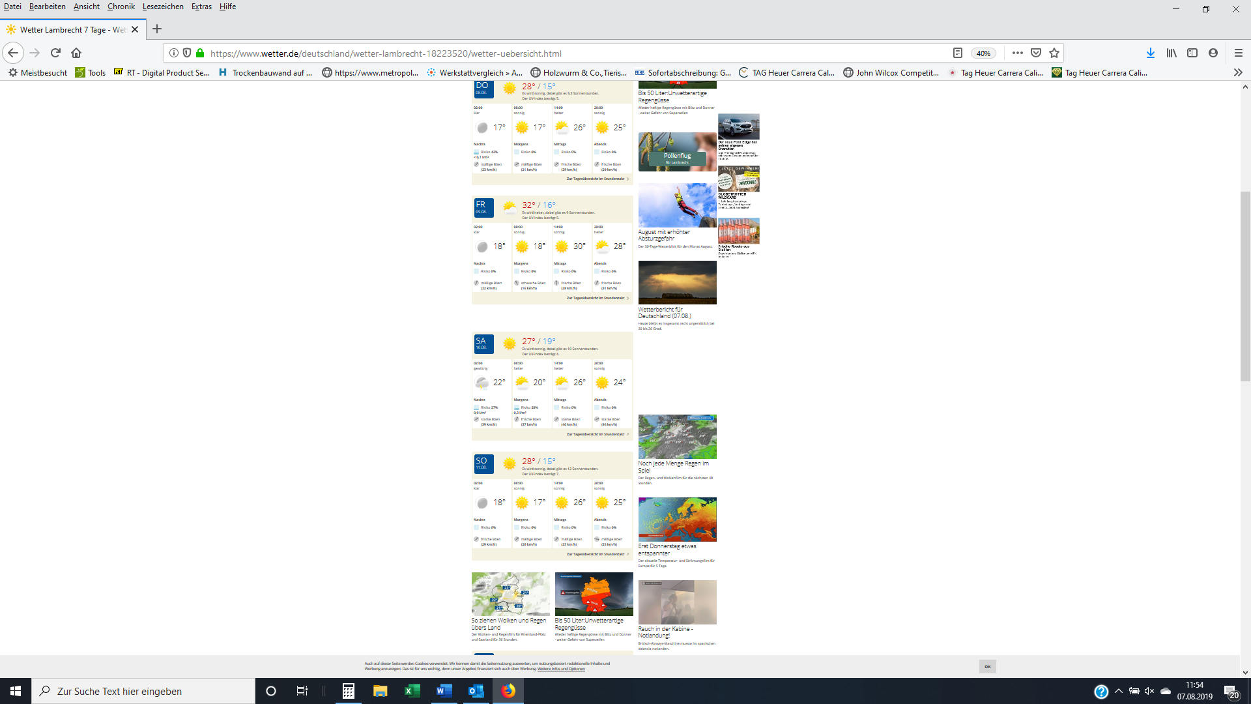1251x704 pixels.
Task: Click OK on the cookie notice
Action: point(987,666)
